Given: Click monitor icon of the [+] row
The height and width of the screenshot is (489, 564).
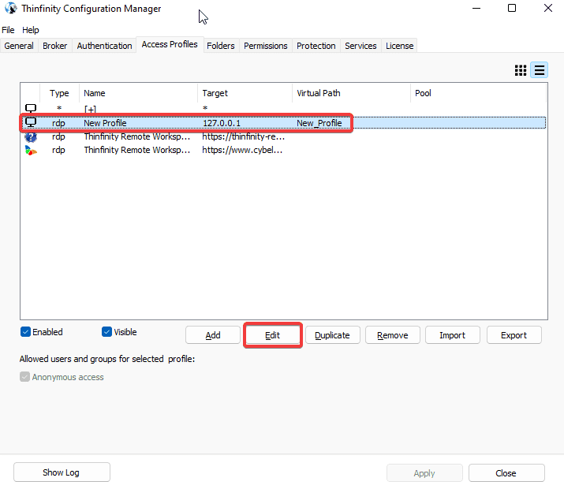Looking at the screenshot, I should 31,108.
